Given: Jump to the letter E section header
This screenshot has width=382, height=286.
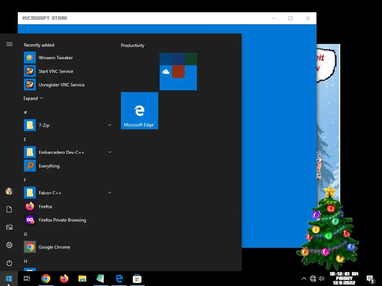Looking at the screenshot, I should point(25,140).
